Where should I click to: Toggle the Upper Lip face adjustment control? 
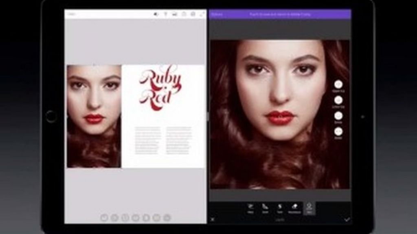tap(338, 84)
